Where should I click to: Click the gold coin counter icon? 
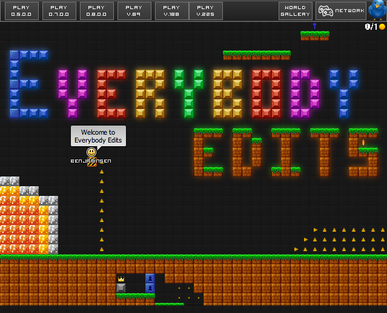[382, 27]
